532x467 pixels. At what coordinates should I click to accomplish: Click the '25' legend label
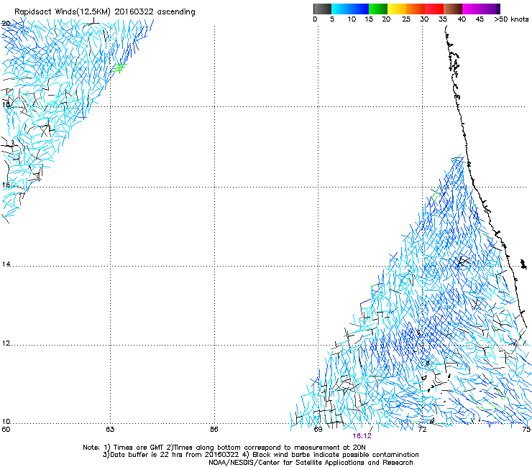point(406,19)
